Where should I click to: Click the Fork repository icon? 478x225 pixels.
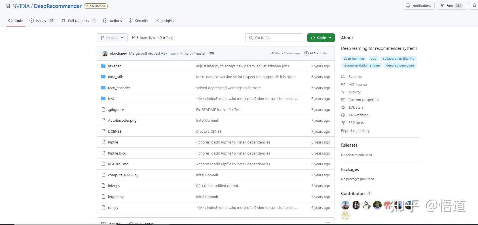(442, 6)
